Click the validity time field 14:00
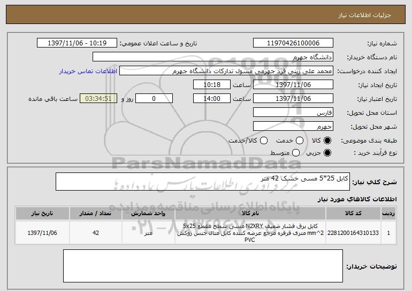The height and width of the screenshot is (291, 412). [212, 99]
